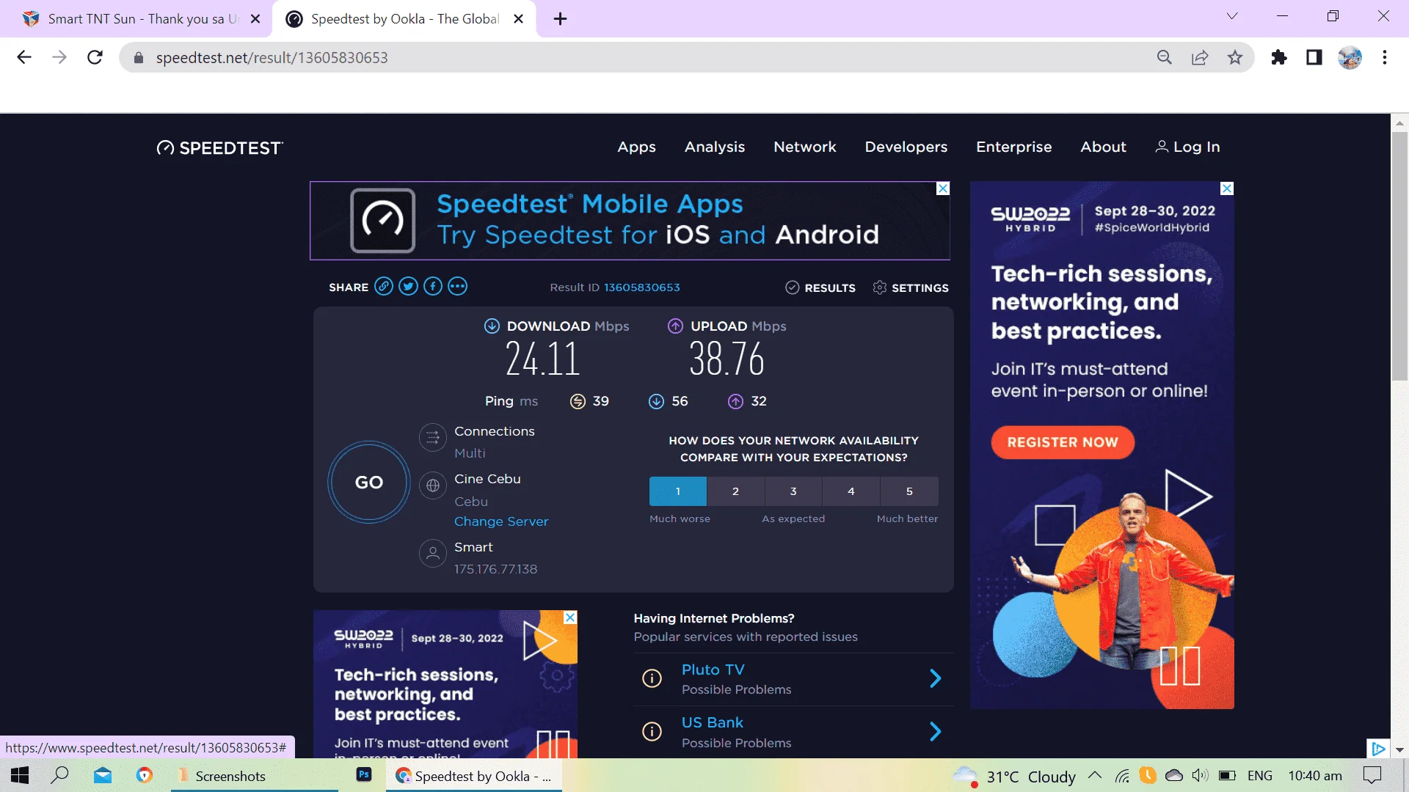Viewport: 1409px width, 792px height.
Task: Bookmark this page with the star
Action: [x=1235, y=57]
